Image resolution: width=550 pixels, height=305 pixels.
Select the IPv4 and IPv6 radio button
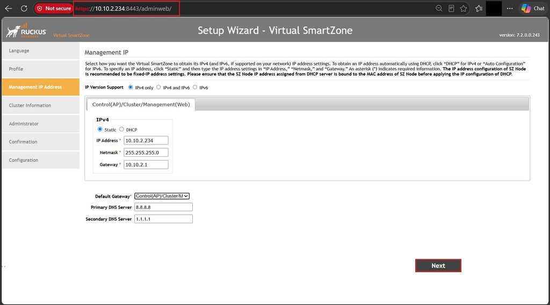(158, 88)
